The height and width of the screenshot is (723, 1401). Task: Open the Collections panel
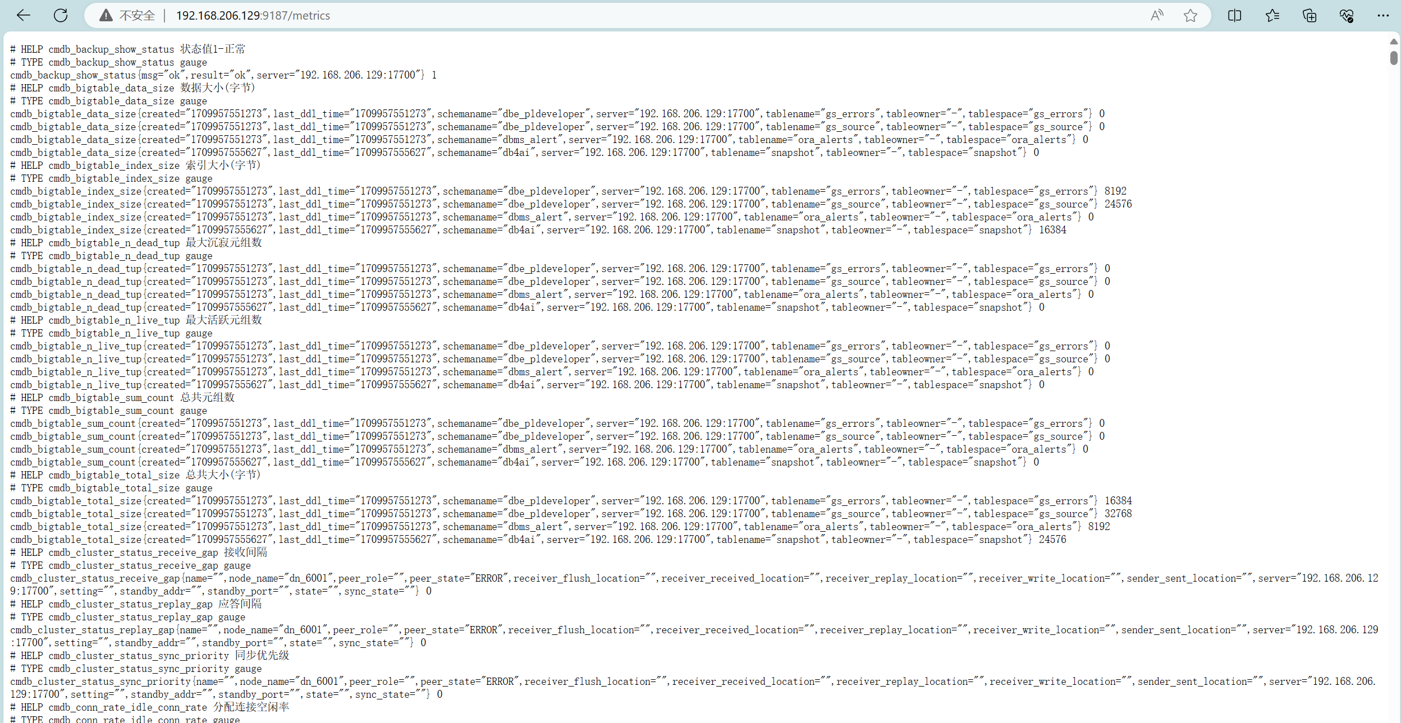pos(1309,15)
